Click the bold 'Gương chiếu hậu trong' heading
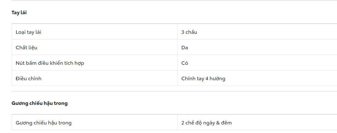The height and width of the screenshot is (133, 337). 39,103
